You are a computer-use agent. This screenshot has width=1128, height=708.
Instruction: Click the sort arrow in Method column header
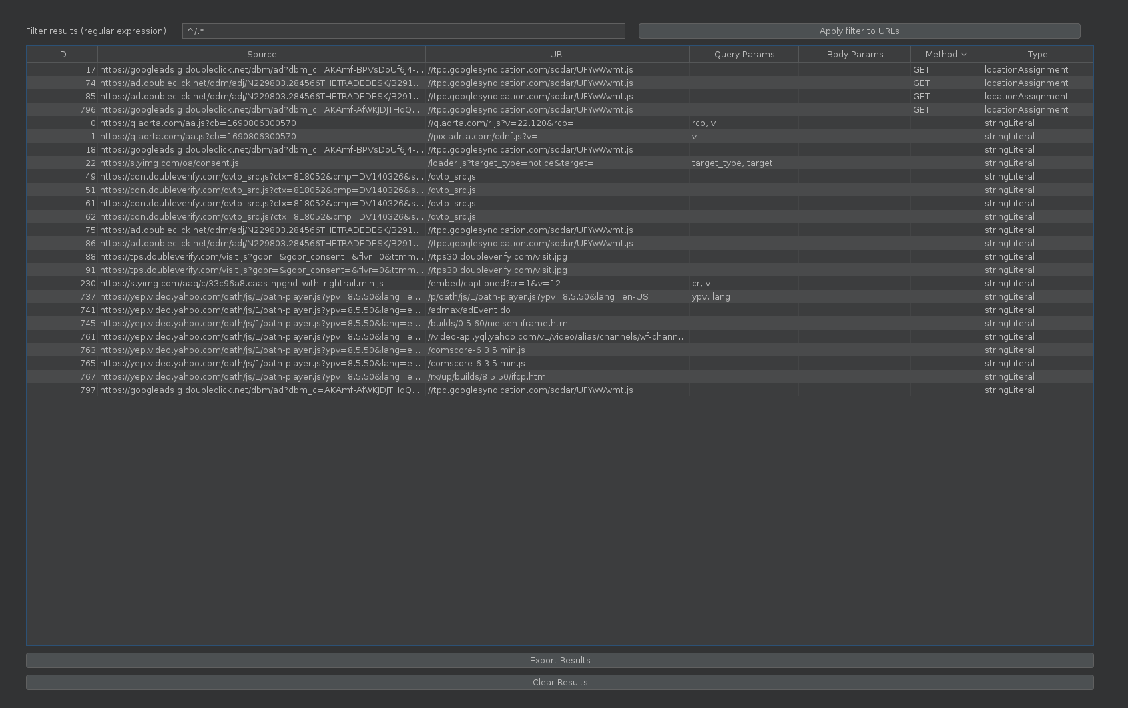[964, 55]
